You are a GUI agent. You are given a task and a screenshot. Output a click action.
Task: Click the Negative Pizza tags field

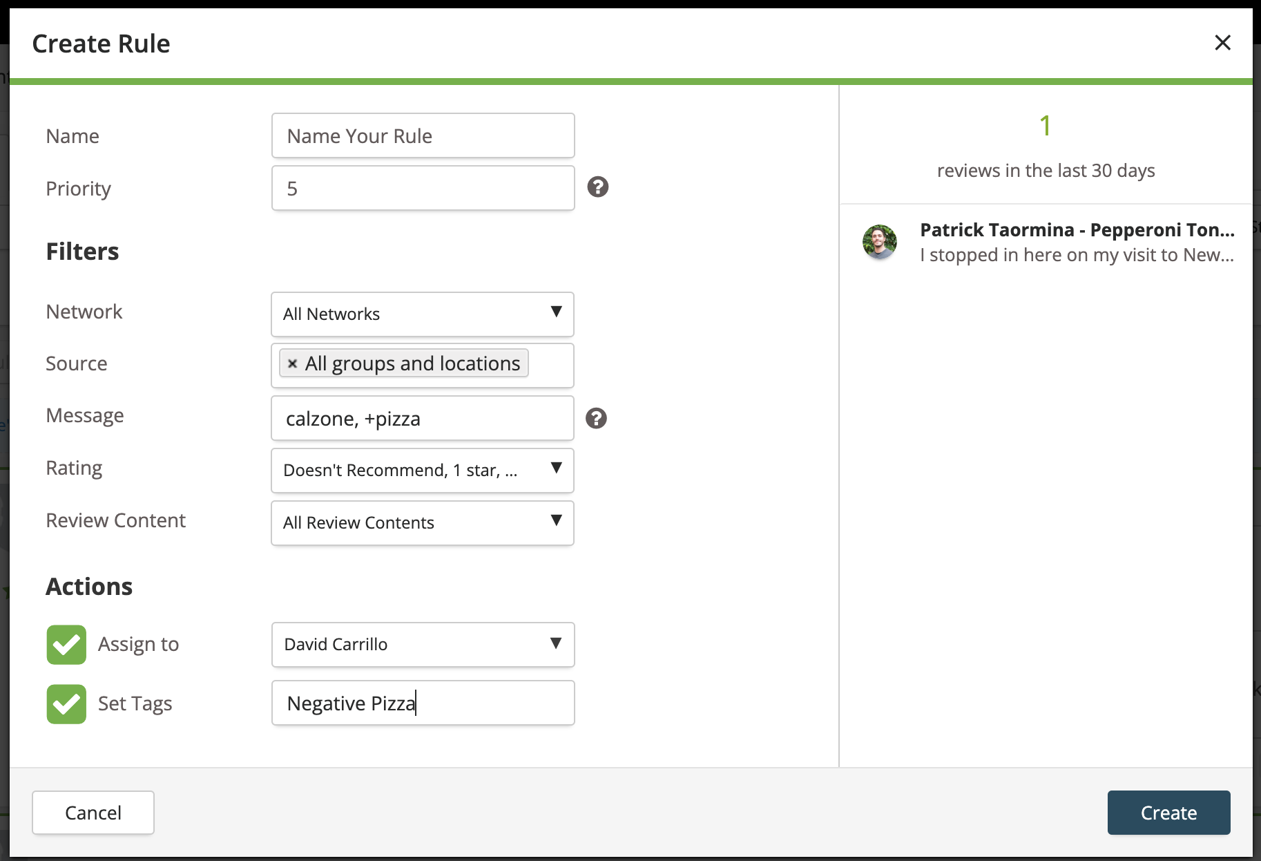423,703
